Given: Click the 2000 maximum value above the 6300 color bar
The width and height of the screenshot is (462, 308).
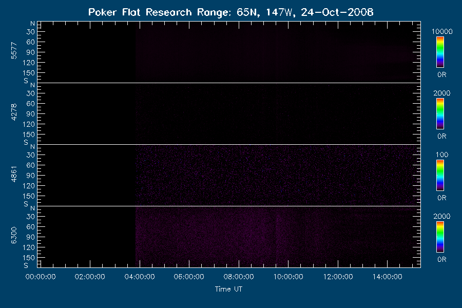Looking at the screenshot, I should (x=441, y=216).
